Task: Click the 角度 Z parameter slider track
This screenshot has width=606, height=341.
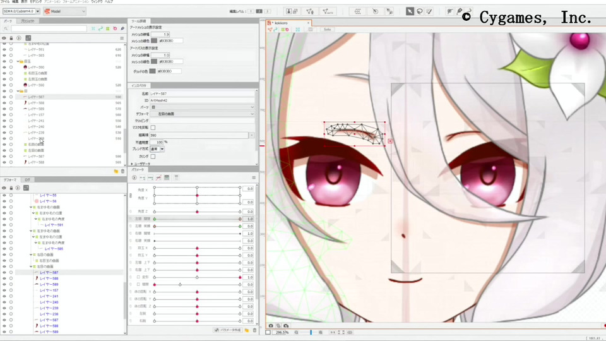Action: click(x=197, y=212)
